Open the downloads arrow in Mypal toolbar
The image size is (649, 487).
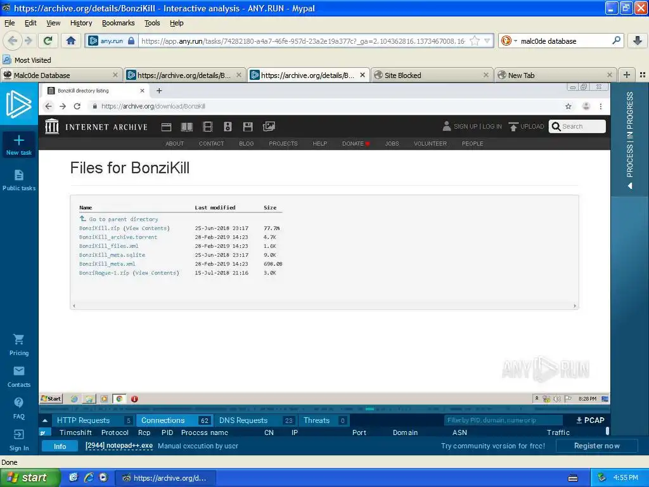point(637,41)
